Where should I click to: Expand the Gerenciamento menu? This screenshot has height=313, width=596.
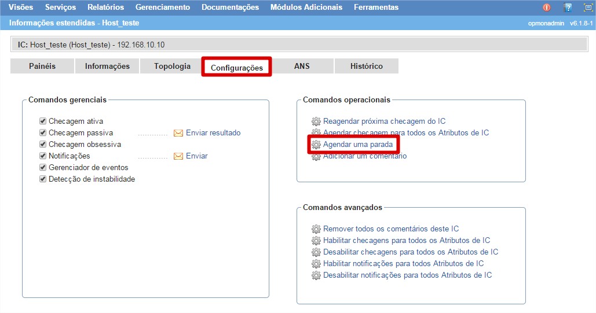(162, 8)
